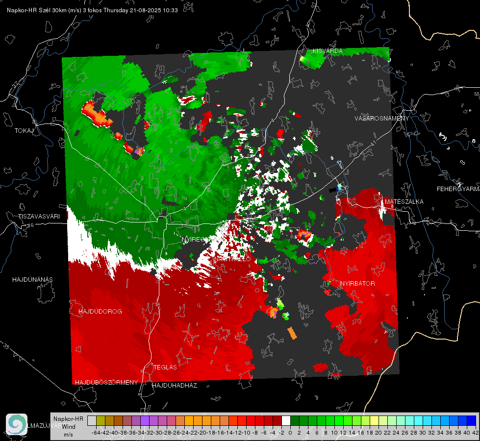Click the HAJDÚDOROG town label
This screenshot has height=441, width=480.
[100, 311]
